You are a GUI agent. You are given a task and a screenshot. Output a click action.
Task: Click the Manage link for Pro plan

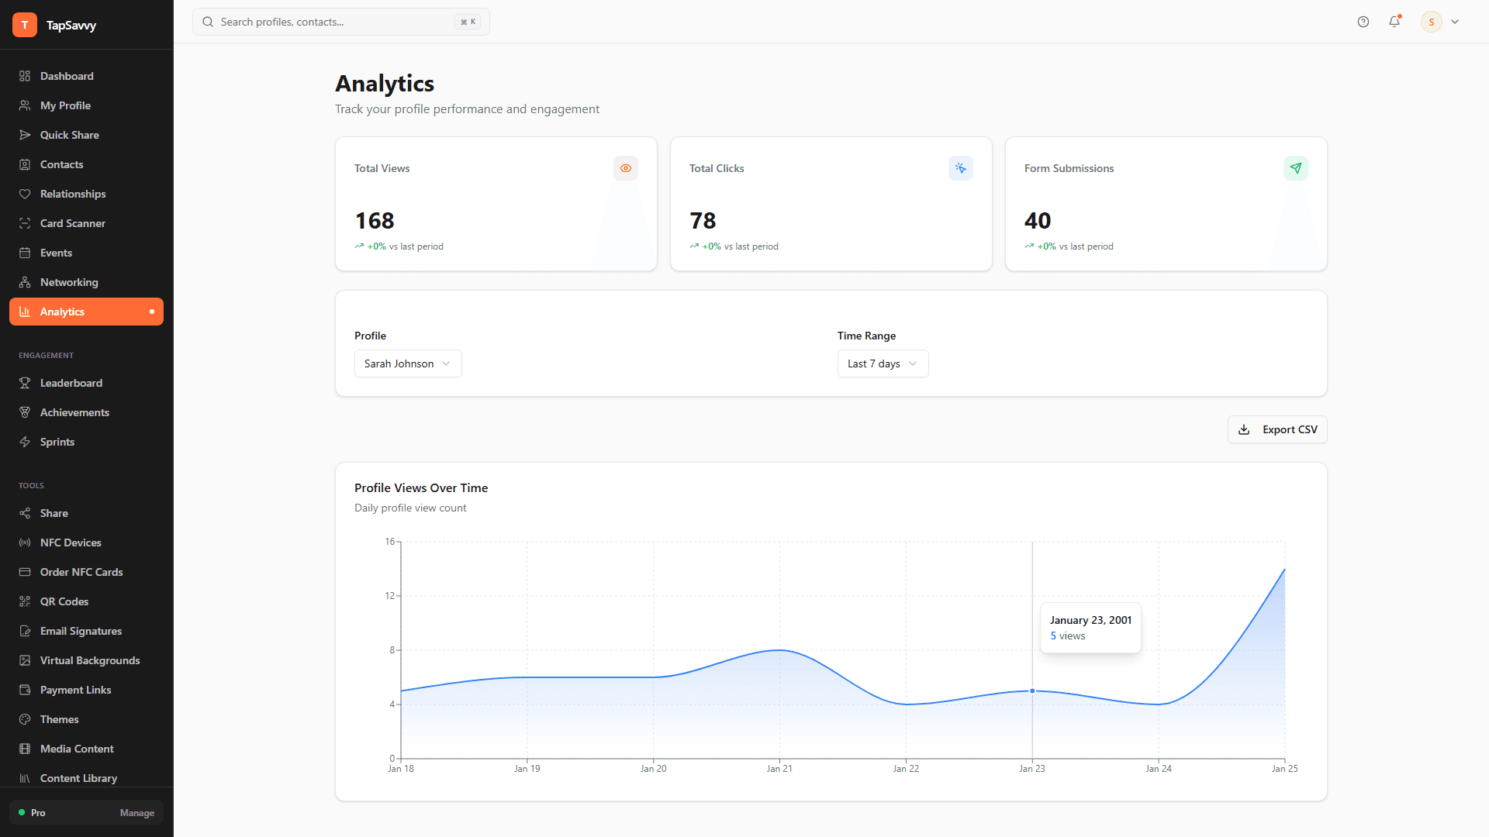136,812
